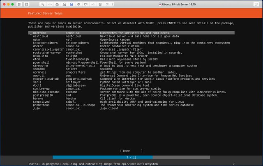
Task: Click the stress-ng snap entry
Action: (131, 66)
